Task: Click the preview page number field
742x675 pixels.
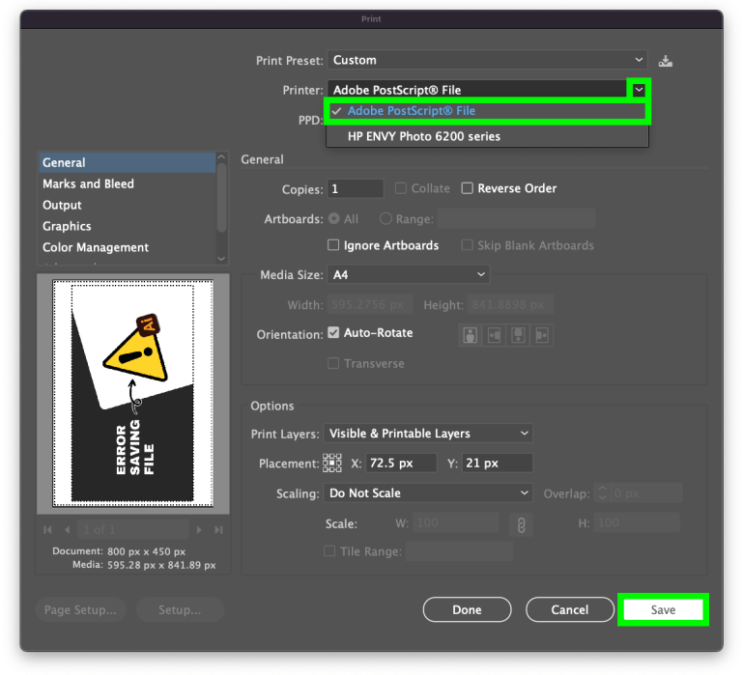Action: point(134,530)
